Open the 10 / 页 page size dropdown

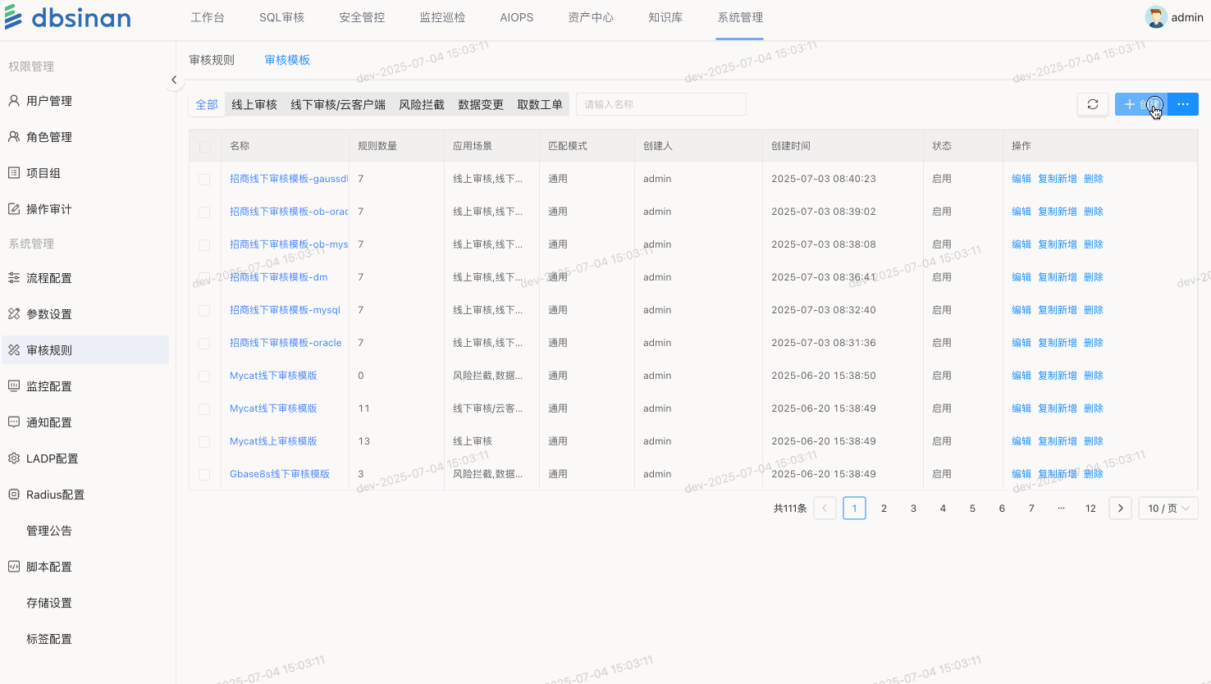click(1168, 508)
